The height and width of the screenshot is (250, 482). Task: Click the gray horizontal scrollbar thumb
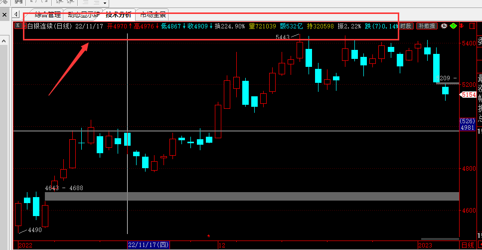point(440,239)
